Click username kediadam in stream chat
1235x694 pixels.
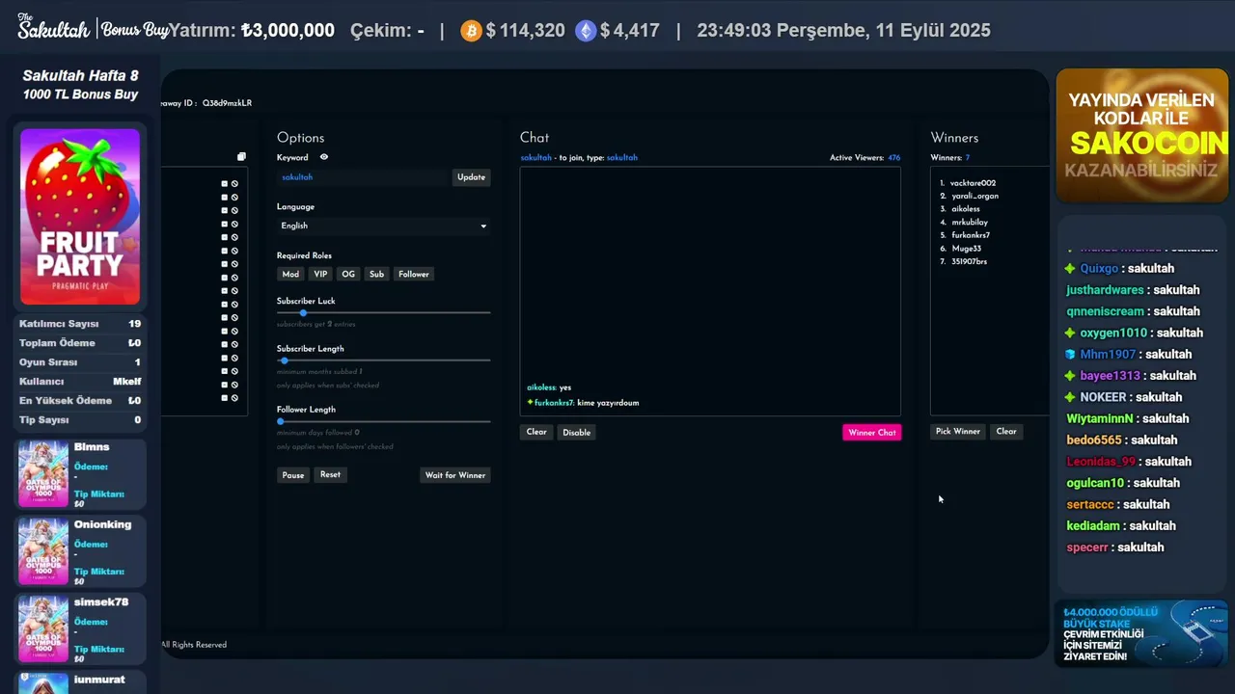1094,526
